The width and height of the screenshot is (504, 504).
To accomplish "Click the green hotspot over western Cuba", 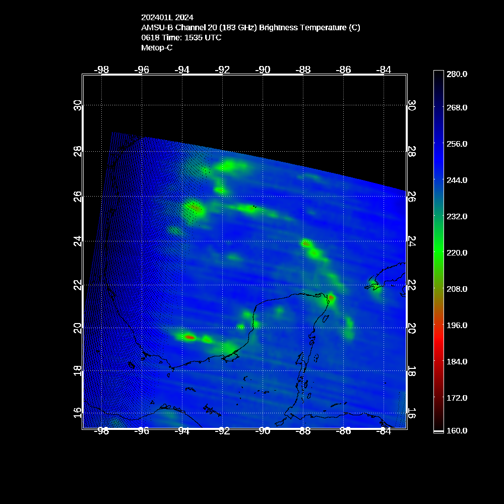I will click(375, 287).
